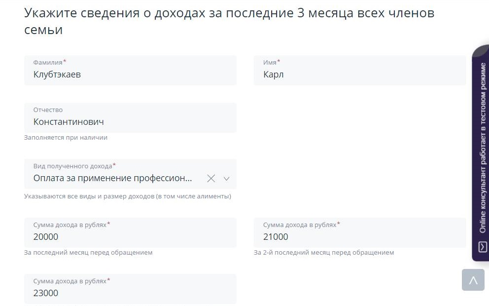Image resolution: width=489 pixels, height=306 pixels.
Task: Click the expand icon on consultant tab
Action: pyautogui.click(x=483, y=247)
